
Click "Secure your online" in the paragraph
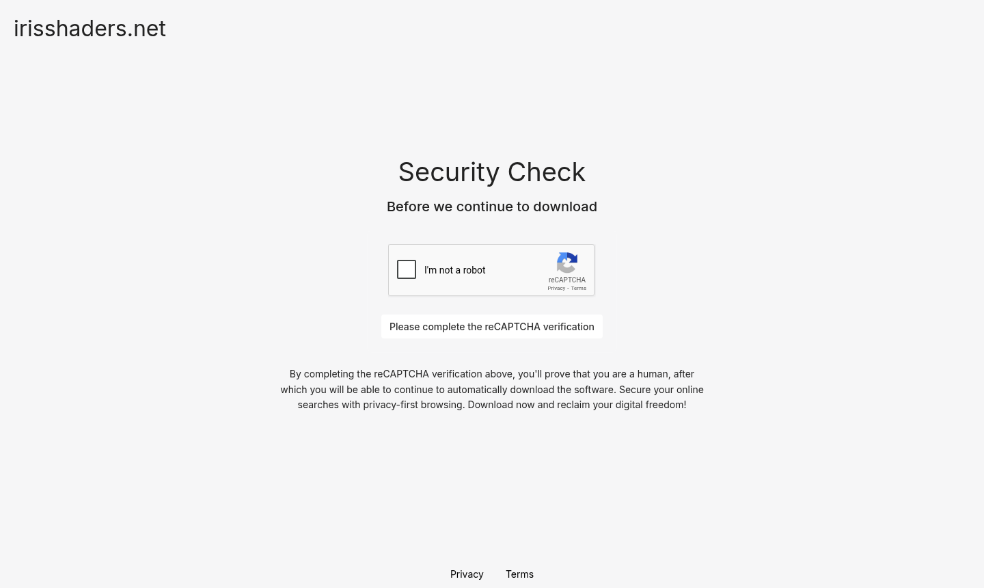661,390
